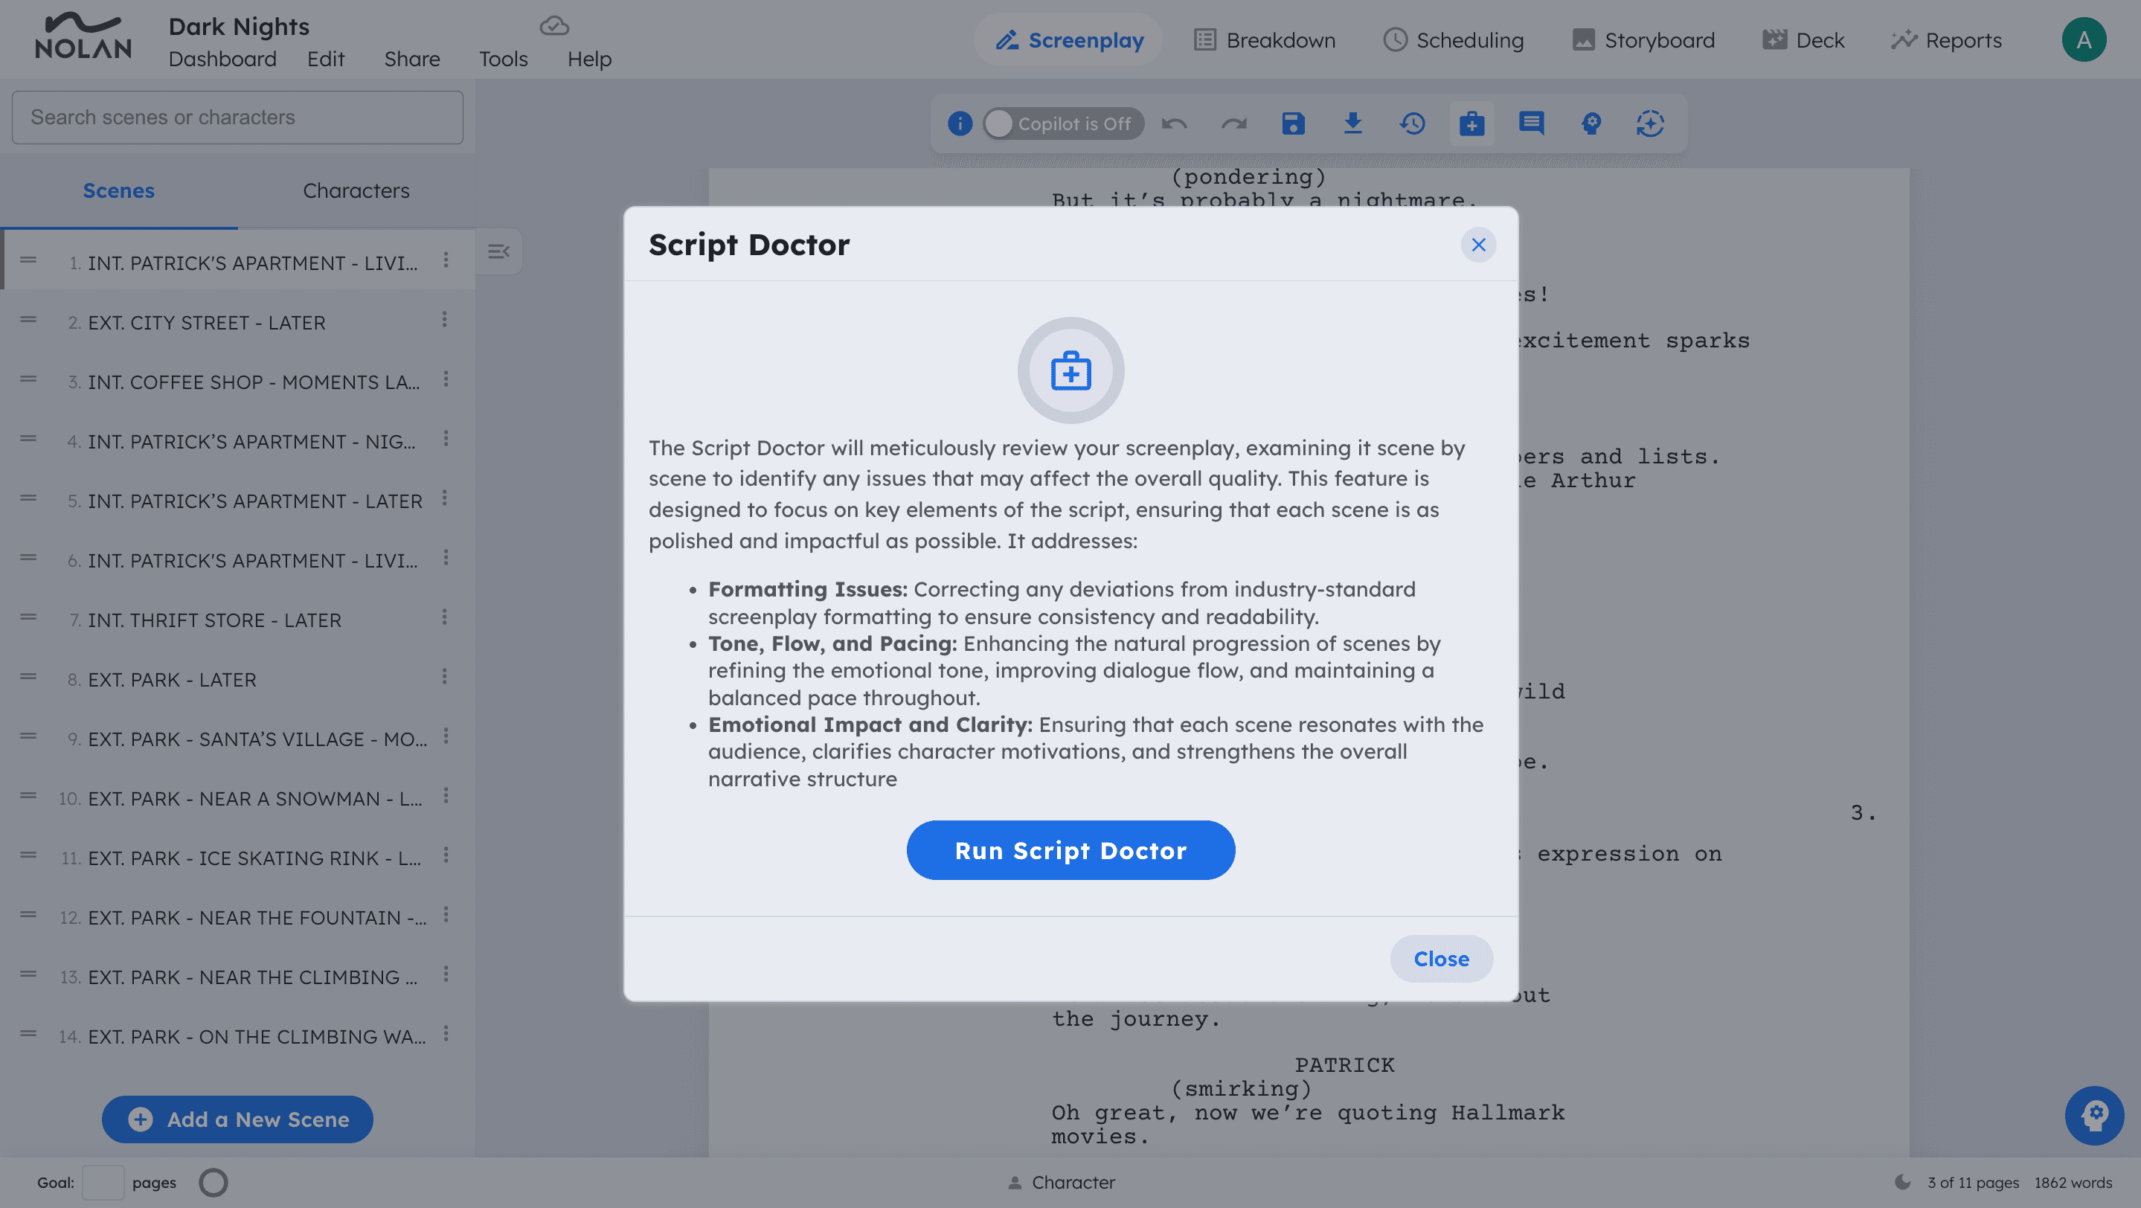The width and height of the screenshot is (2141, 1208).
Task: Download the script with the download icon
Action: pos(1353,123)
